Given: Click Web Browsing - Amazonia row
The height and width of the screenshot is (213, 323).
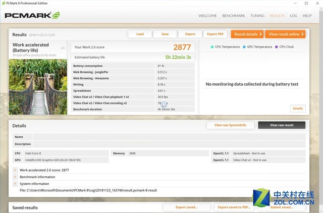Looking at the screenshot, I should (x=133, y=78).
